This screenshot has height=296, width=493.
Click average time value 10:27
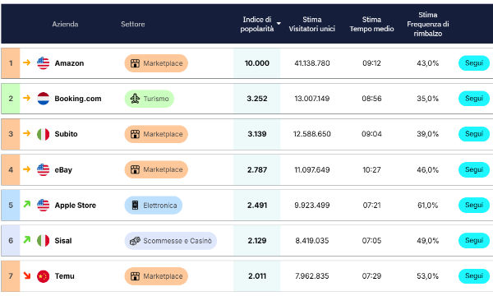tap(371, 170)
